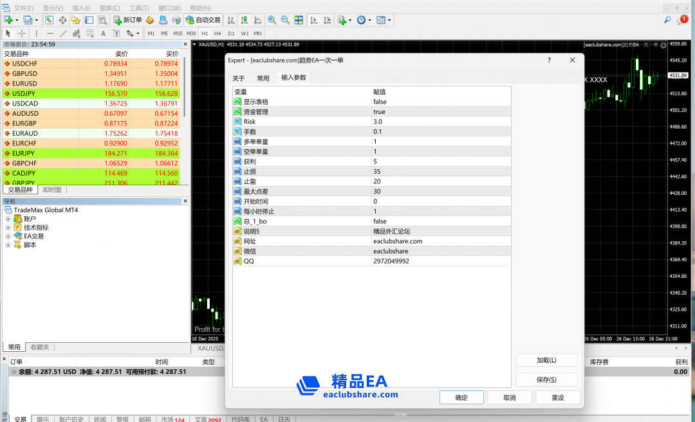Select the trendline drawing tool

[63, 33]
